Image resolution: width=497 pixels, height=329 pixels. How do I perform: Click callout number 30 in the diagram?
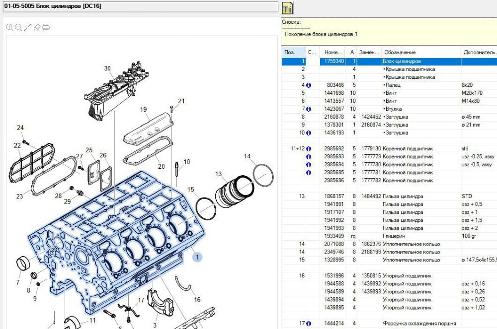[x=107, y=68]
